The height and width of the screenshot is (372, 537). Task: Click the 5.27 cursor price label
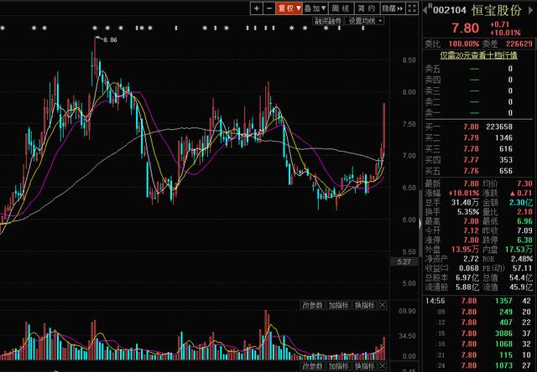404,262
